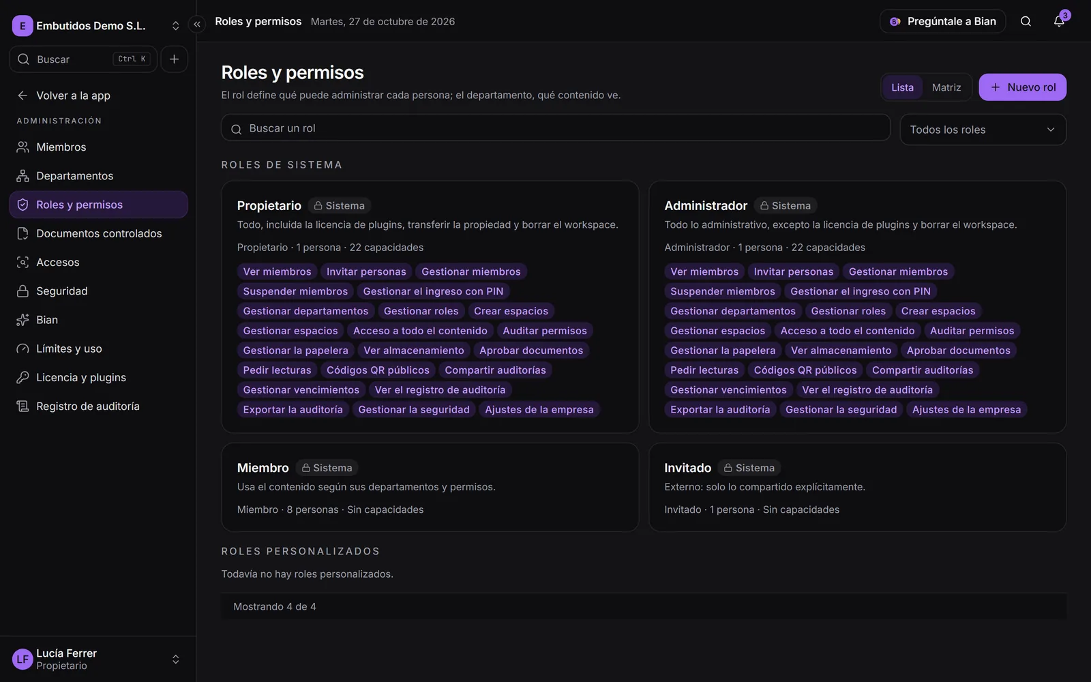1091x682 pixels.
Task: Click Administrador's Auditar permisos chip
Action: tap(972, 331)
